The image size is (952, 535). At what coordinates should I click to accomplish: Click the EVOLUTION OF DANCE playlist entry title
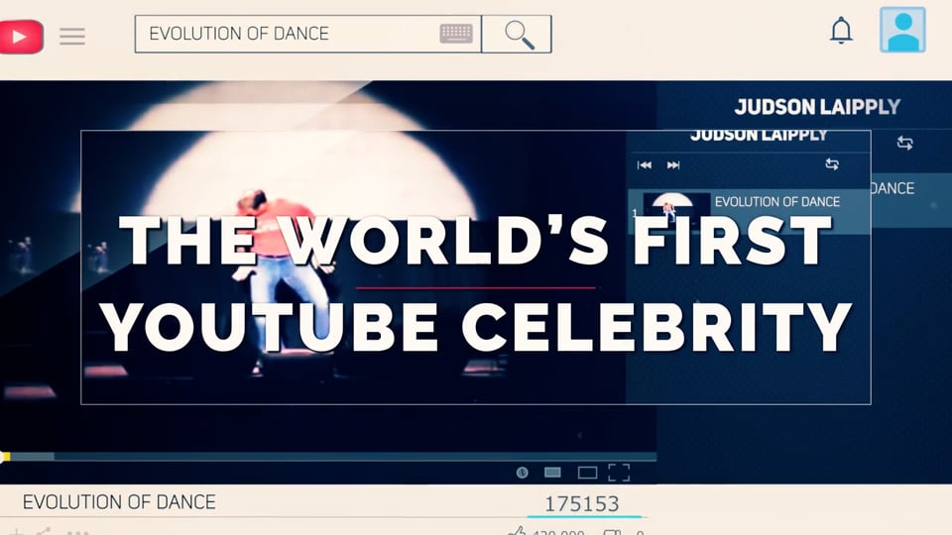click(x=777, y=201)
